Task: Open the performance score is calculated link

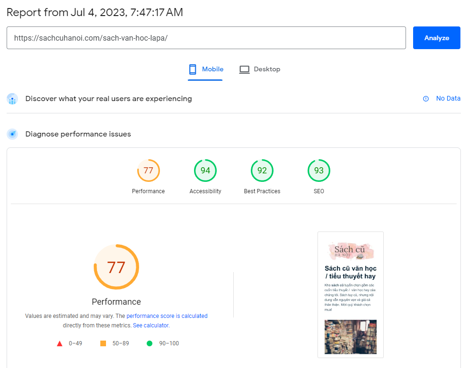Action: coord(167,316)
